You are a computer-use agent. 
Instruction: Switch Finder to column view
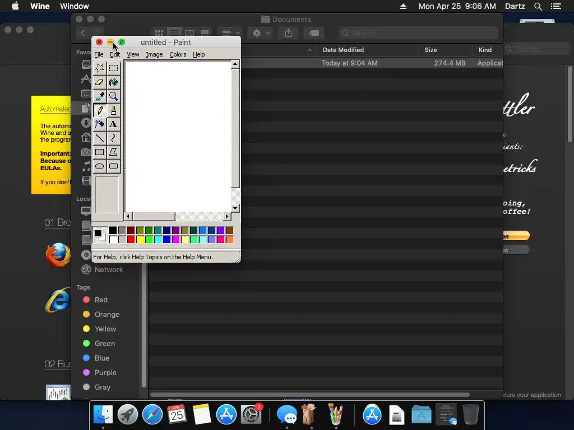189,33
